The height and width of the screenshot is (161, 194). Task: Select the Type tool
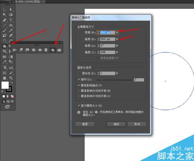[11, 20]
